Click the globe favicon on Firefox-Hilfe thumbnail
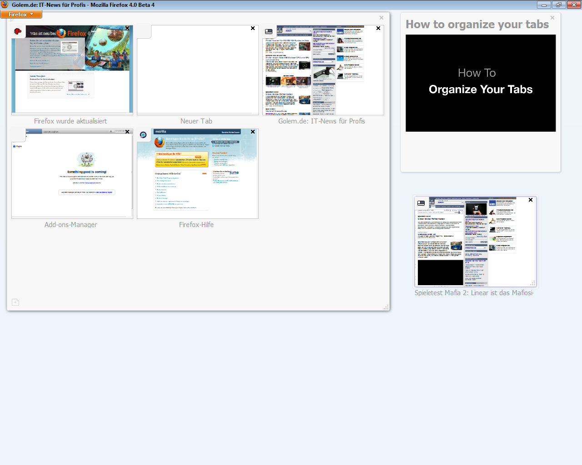Viewport: 582px width, 465px height. pyautogui.click(x=144, y=134)
